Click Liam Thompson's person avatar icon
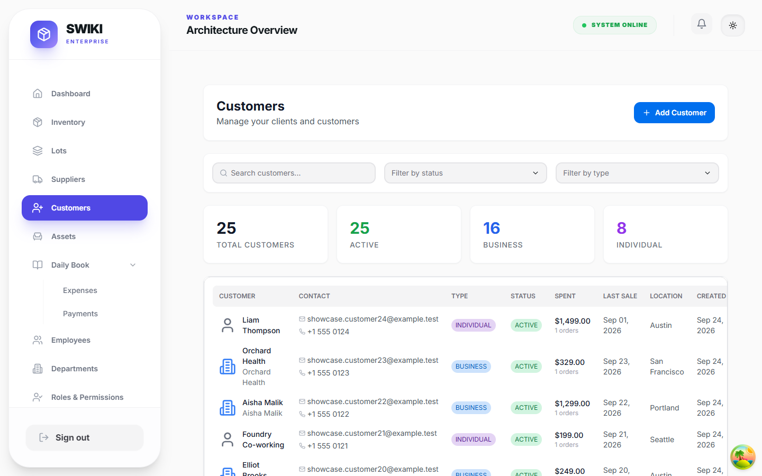Image resolution: width=762 pixels, height=476 pixels. [x=228, y=325]
